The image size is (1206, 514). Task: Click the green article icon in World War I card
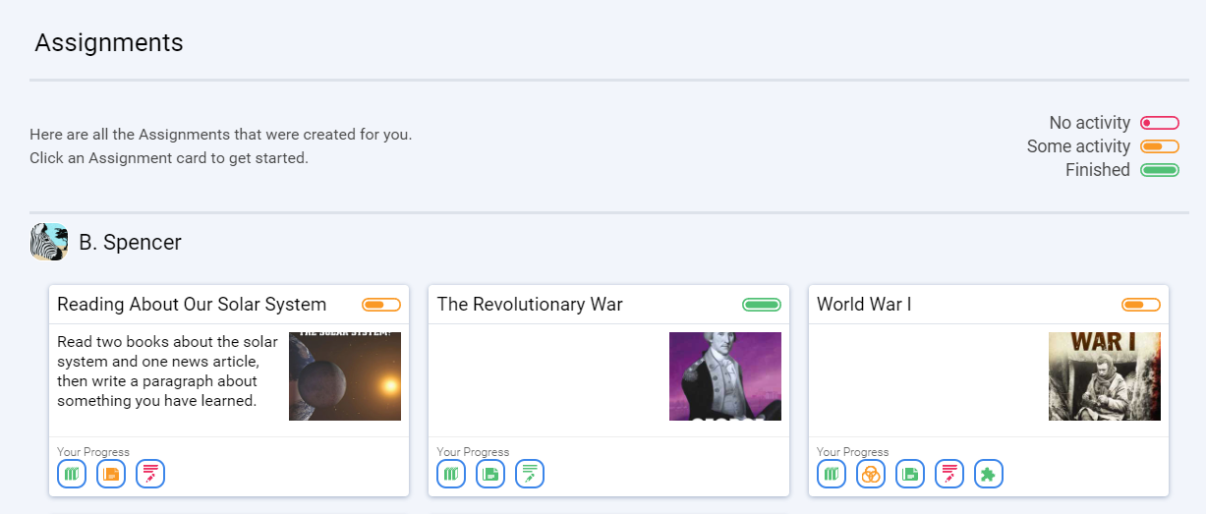coord(910,474)
